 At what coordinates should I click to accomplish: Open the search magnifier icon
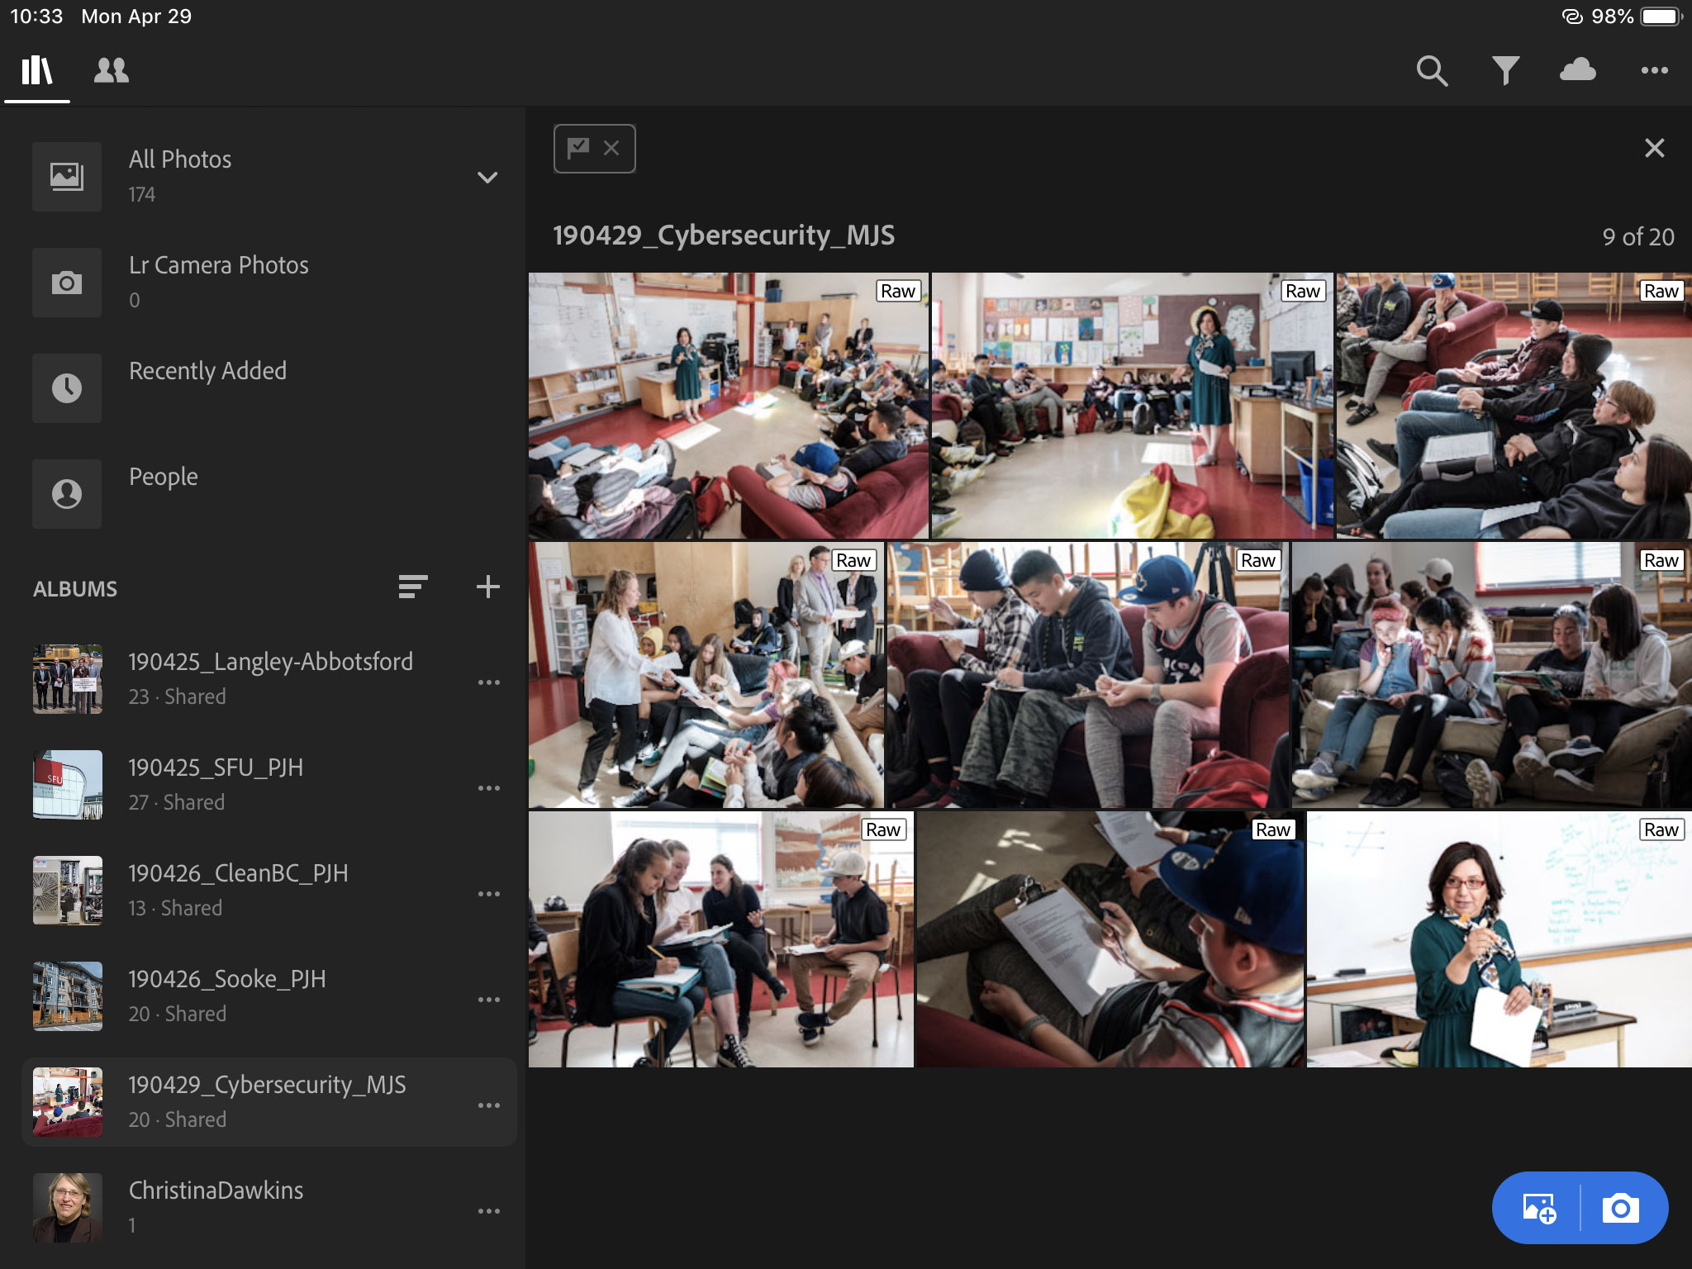pyautogui.click(x=1432, y=71)
